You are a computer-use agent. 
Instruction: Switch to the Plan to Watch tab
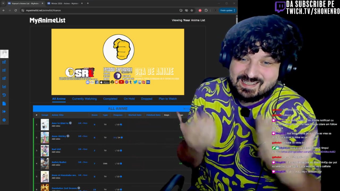pos(168,99)
